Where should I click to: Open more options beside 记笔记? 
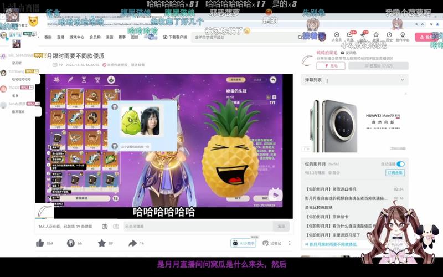[x=292, y=243]
